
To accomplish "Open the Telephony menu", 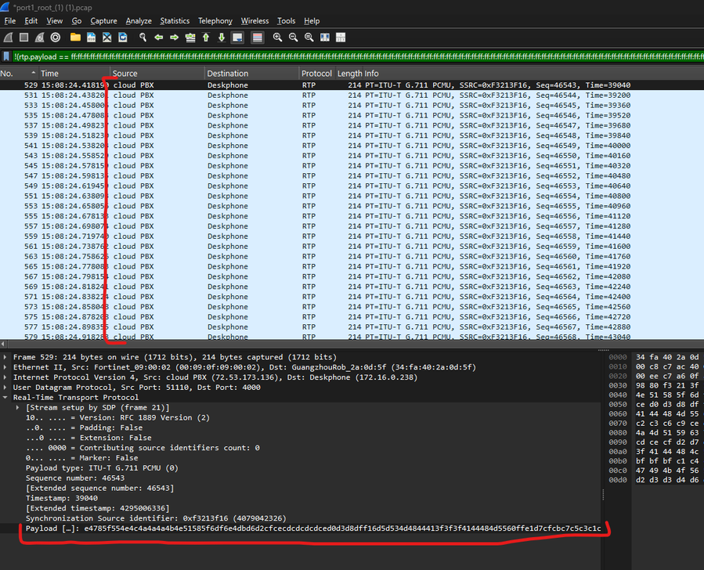I will (x=215, y=21).
